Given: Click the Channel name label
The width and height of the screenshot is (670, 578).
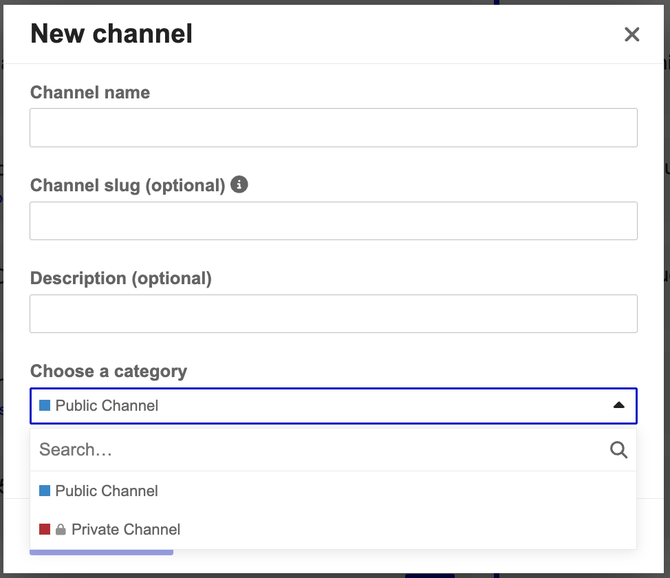Looking at the screenshot, I should (x=90, y=93).
